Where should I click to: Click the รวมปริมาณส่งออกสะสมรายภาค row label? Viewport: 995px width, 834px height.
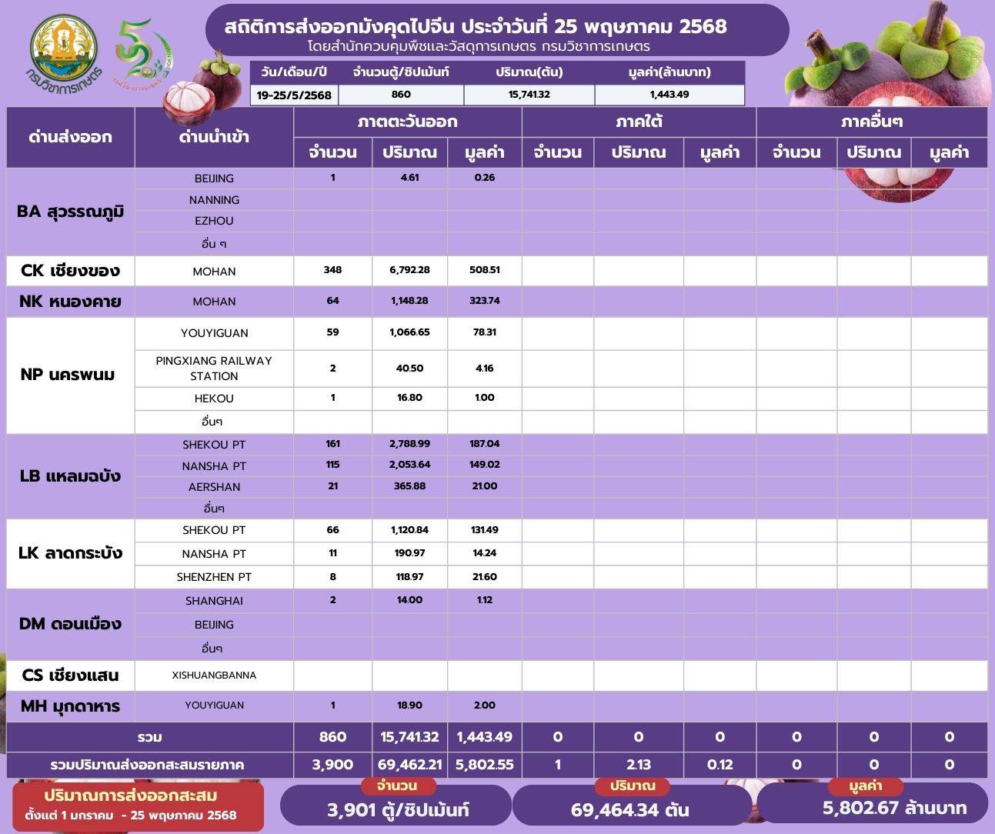click(x=150, y=765)
